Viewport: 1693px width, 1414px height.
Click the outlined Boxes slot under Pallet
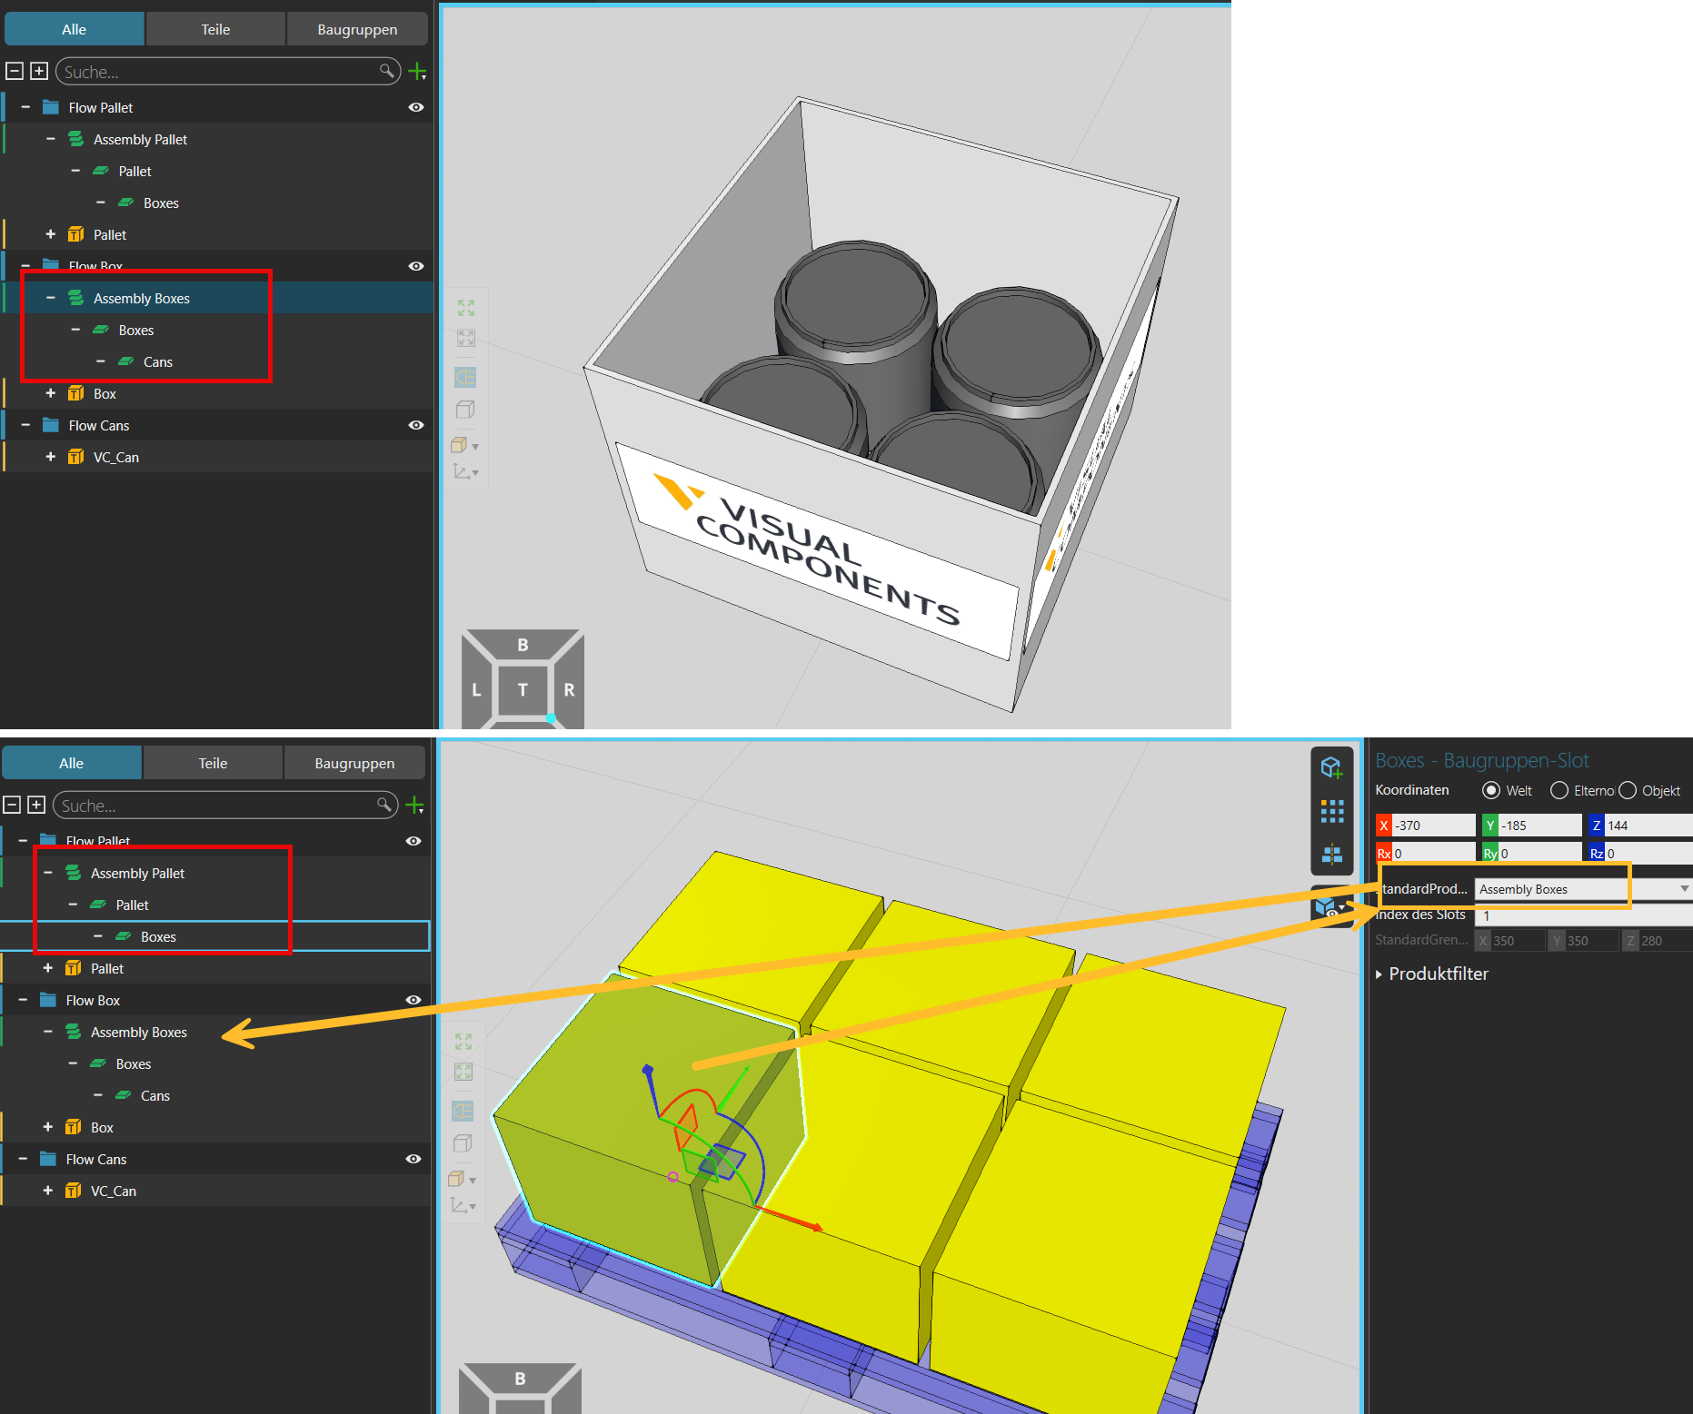tap(158, 936)
